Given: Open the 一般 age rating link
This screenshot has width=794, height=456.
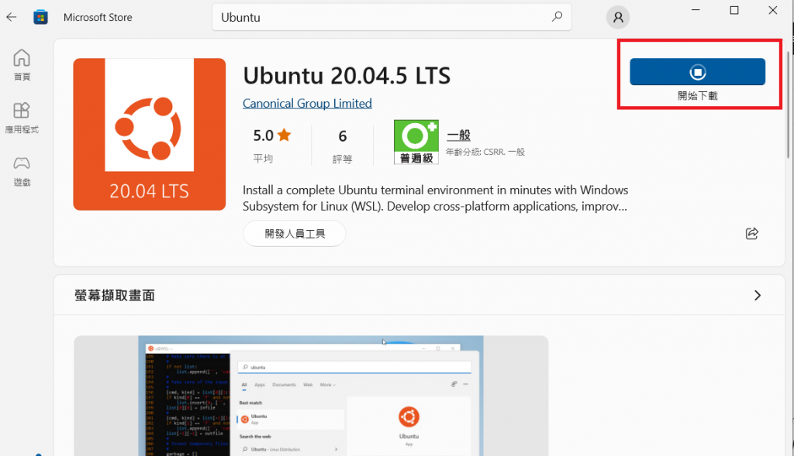Looking at the screenshot, I should pyautogui.click(x=458, y=135).
